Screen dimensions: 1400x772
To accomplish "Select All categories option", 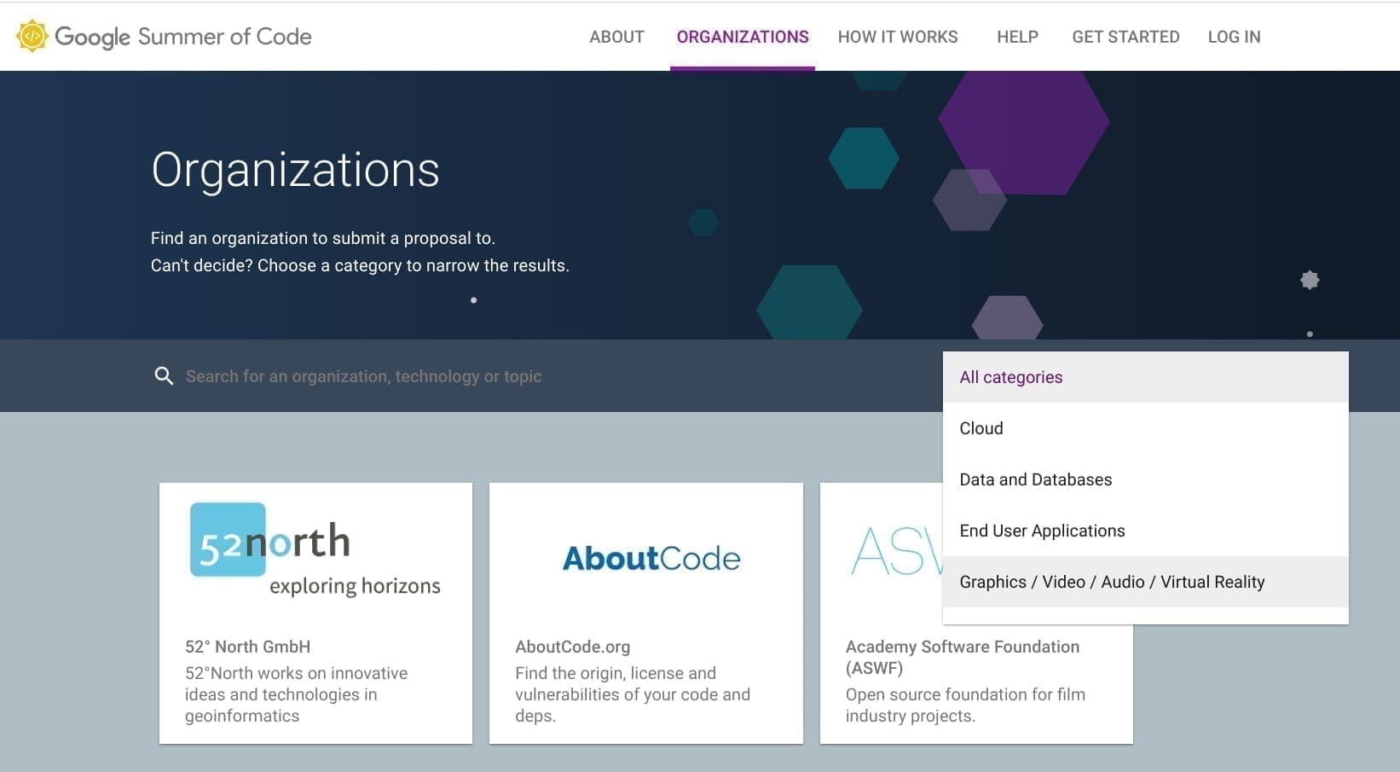I will click(x=1146, y=377).
